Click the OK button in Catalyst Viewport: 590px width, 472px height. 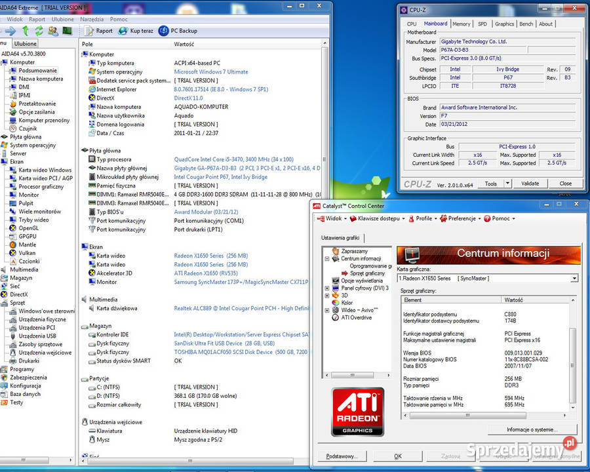[398, 456]
